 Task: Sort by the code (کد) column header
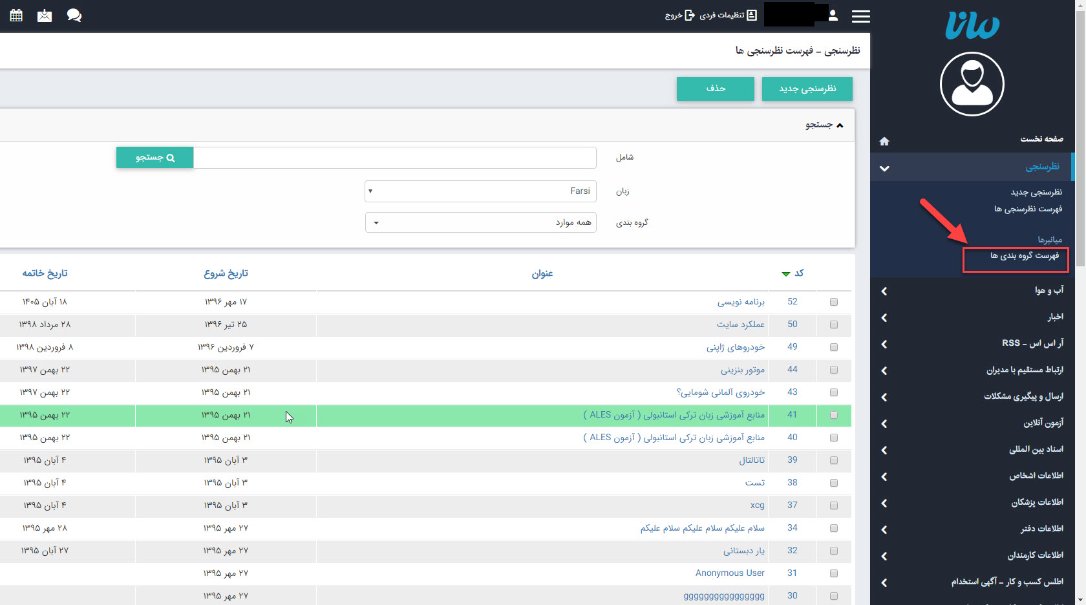(799, 273)
